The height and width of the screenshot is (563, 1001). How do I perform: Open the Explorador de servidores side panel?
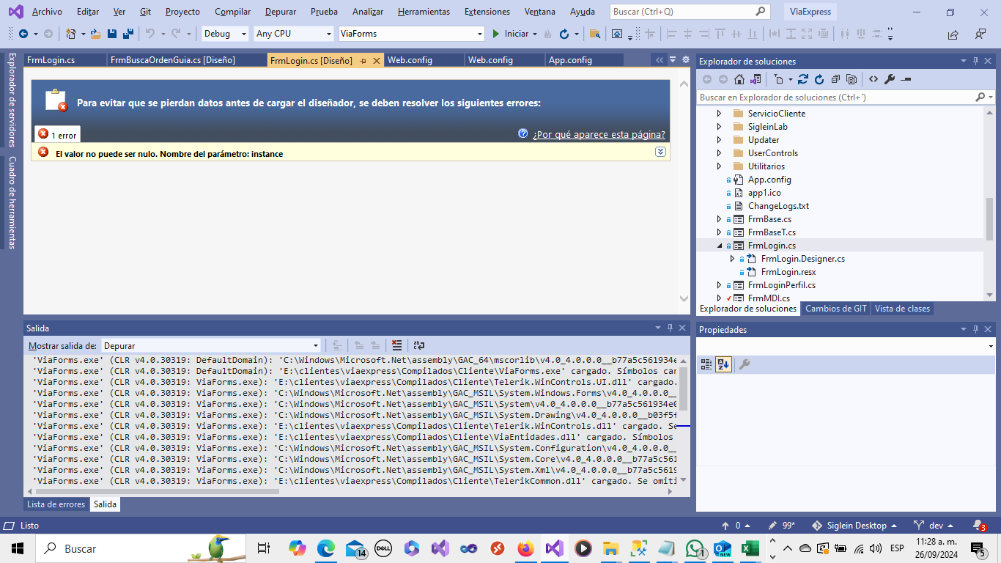12,100
